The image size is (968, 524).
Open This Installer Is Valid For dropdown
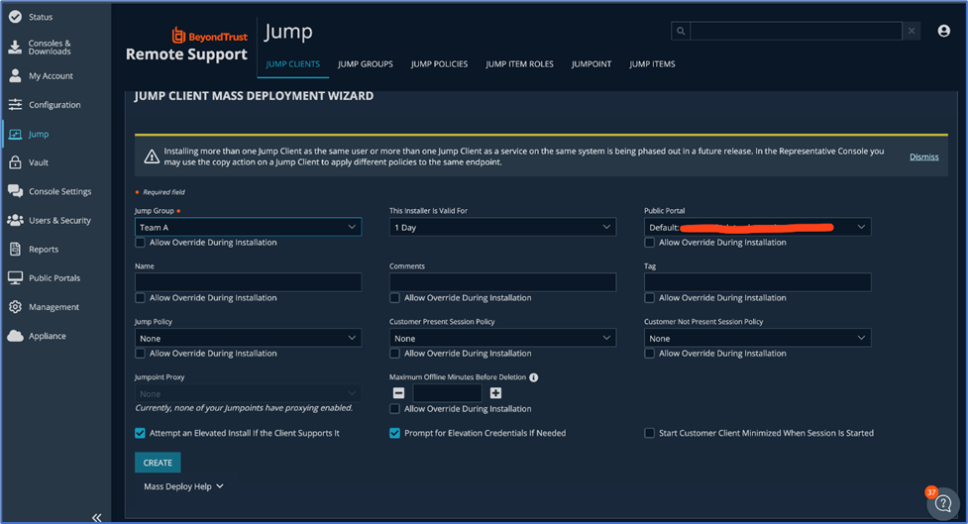502,227
